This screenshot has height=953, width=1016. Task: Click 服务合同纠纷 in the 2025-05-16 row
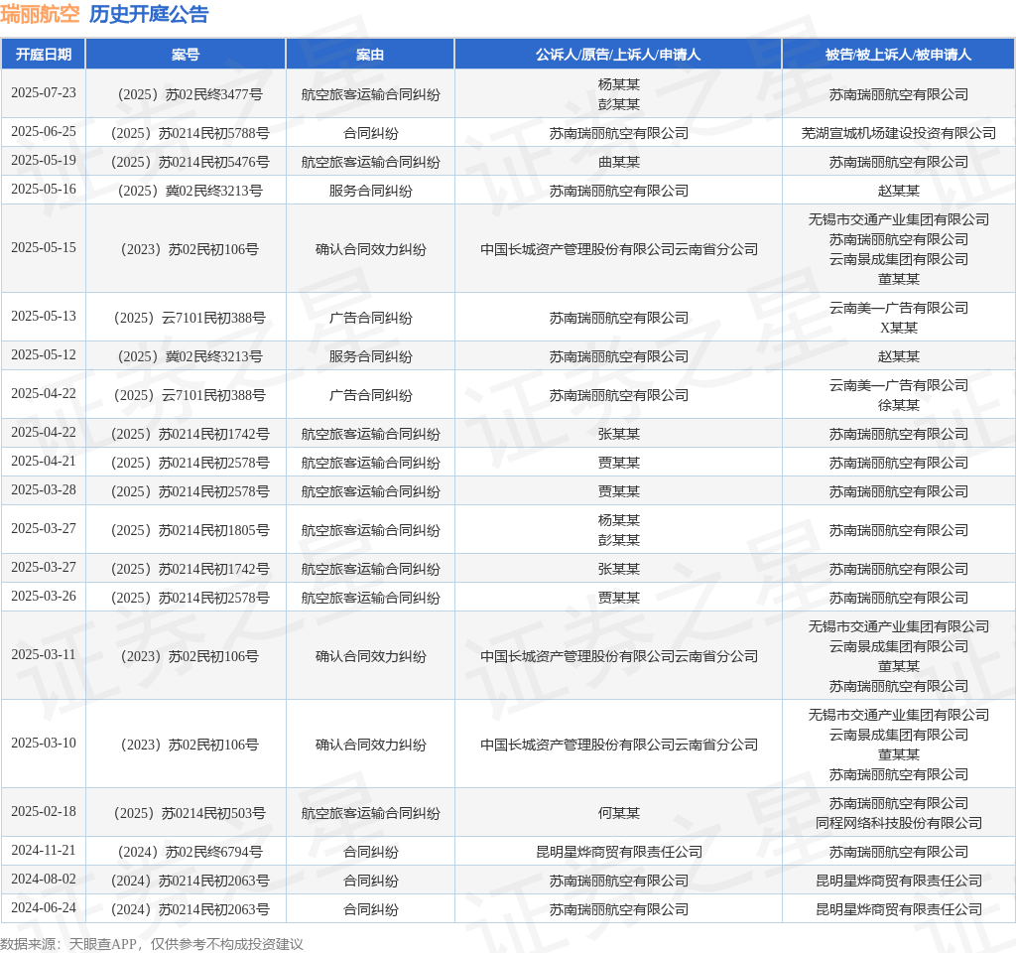tap(370, 192)
